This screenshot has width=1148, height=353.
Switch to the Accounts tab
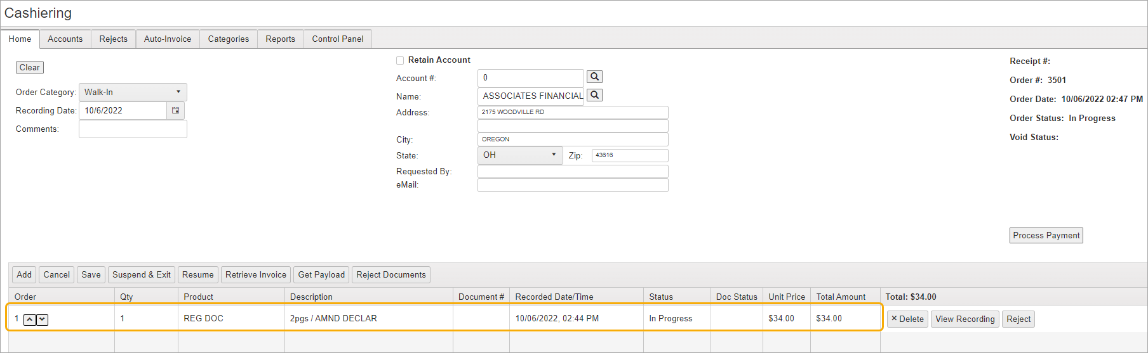point(65,39)
